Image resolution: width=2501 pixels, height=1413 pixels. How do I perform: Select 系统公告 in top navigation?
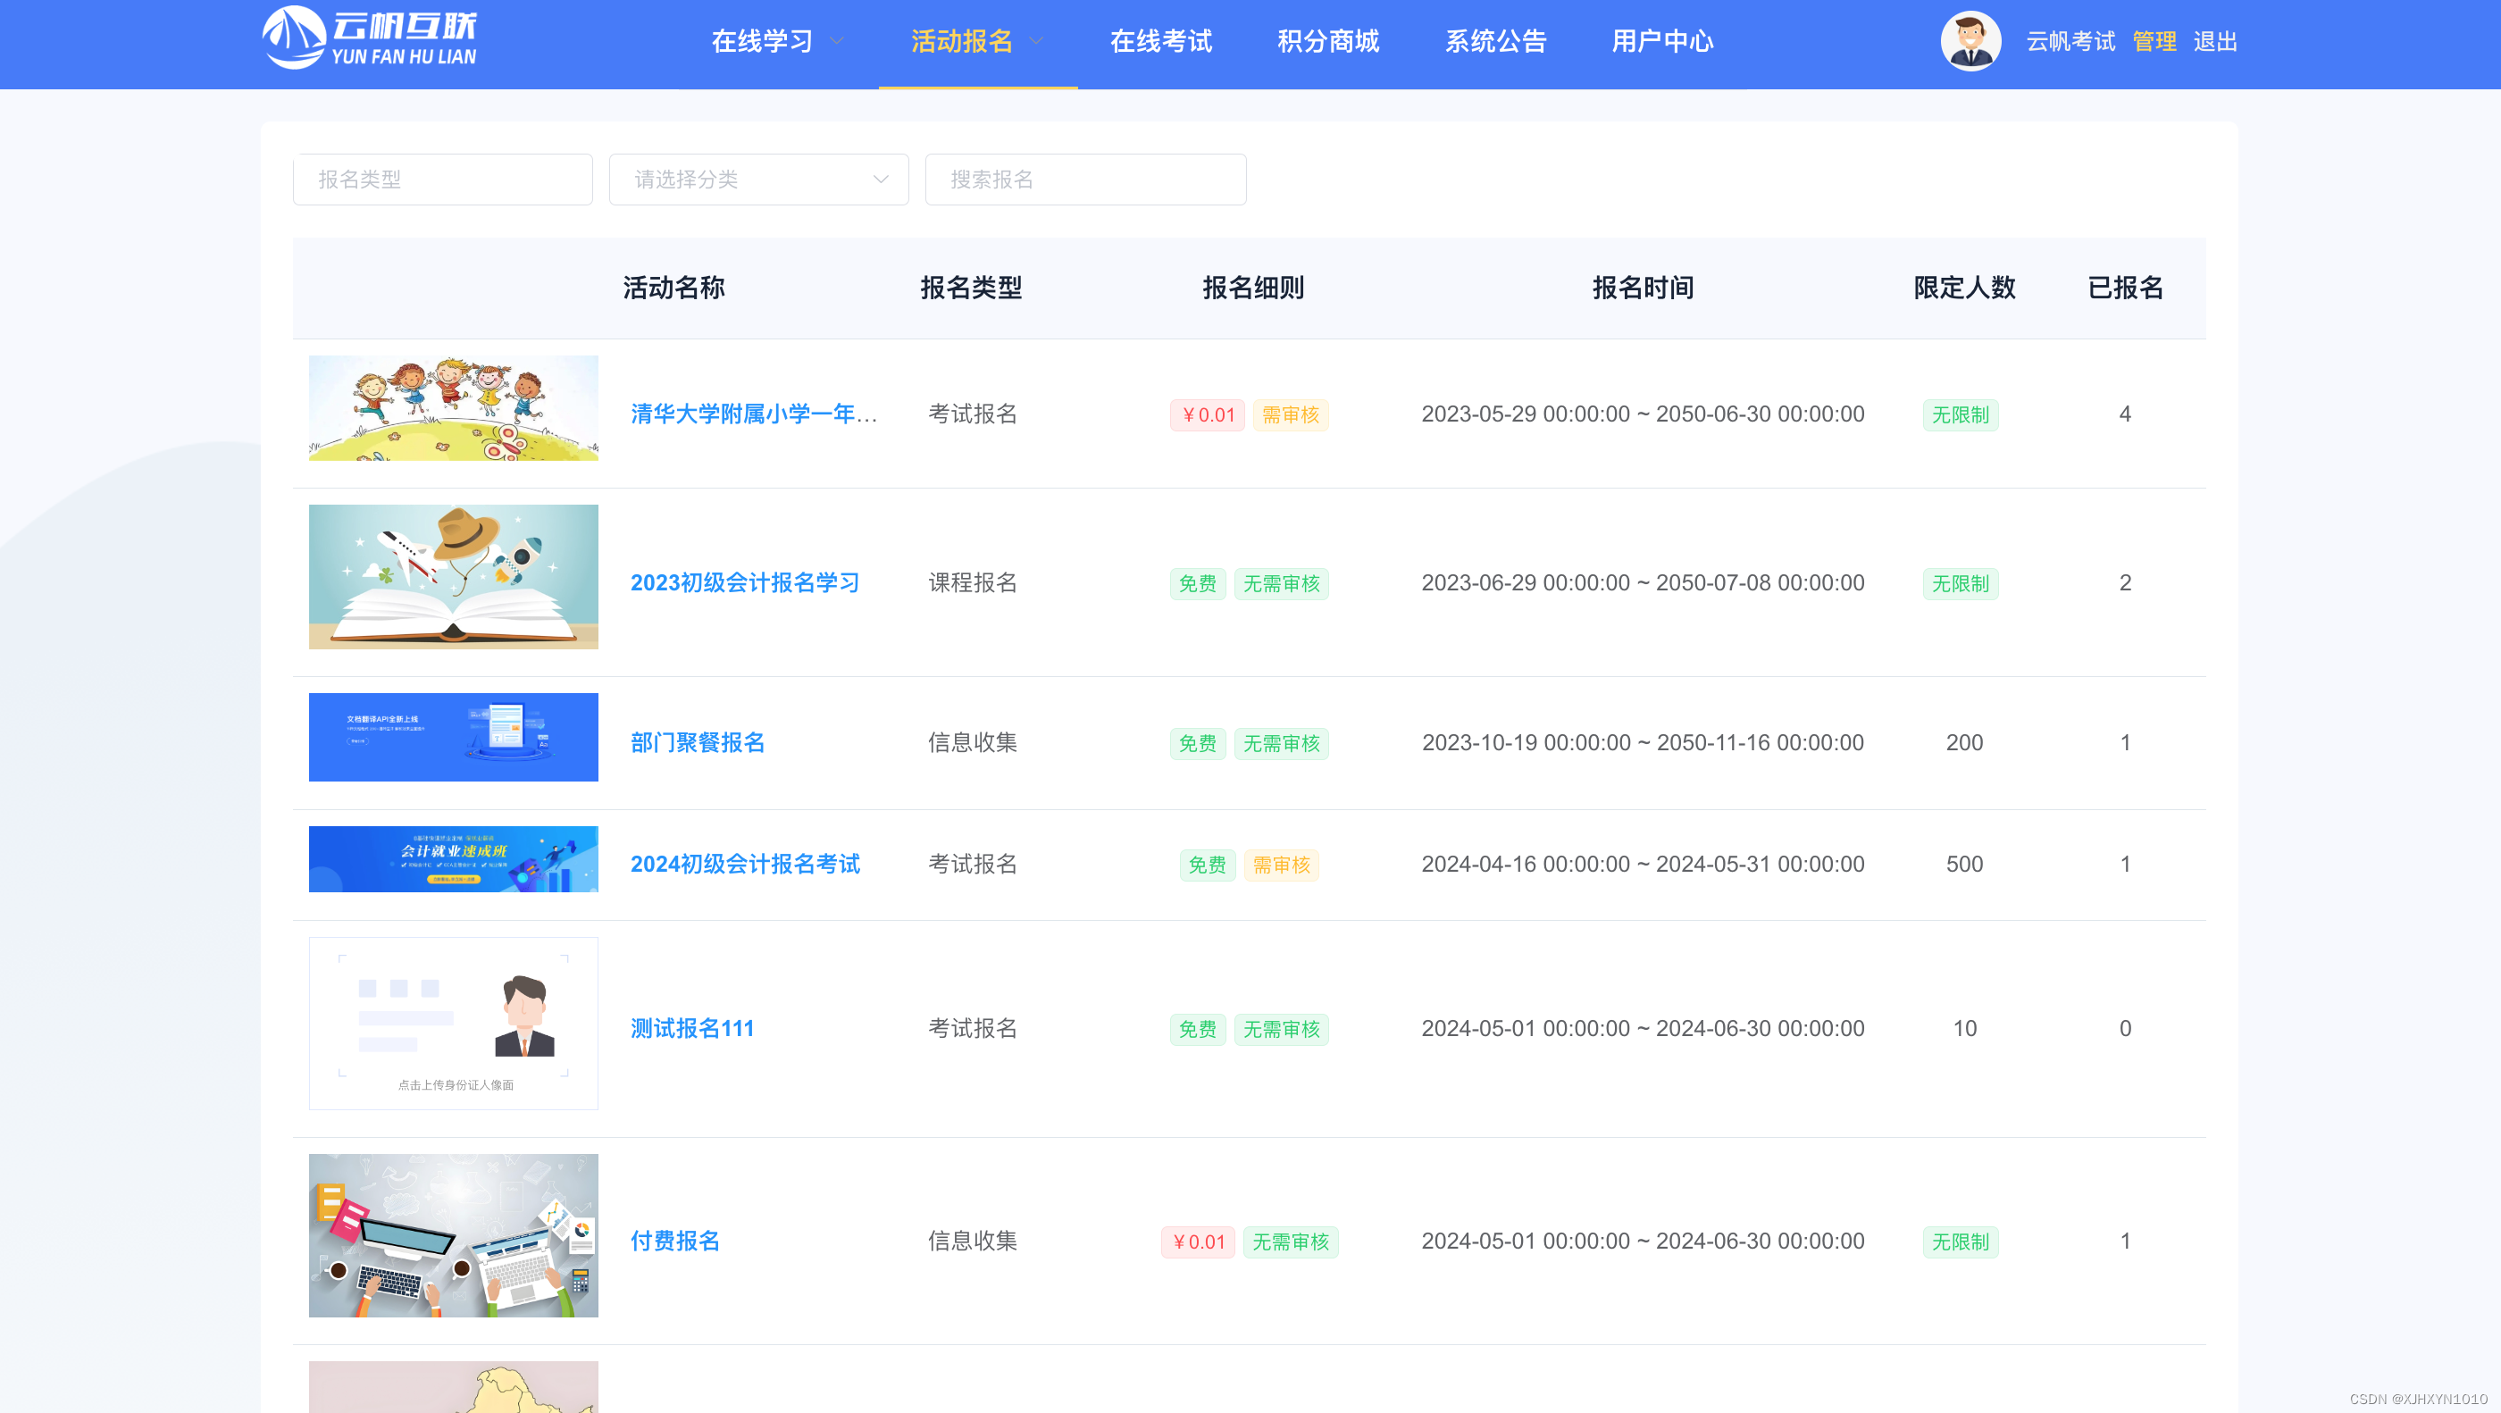pos(1495,41)
